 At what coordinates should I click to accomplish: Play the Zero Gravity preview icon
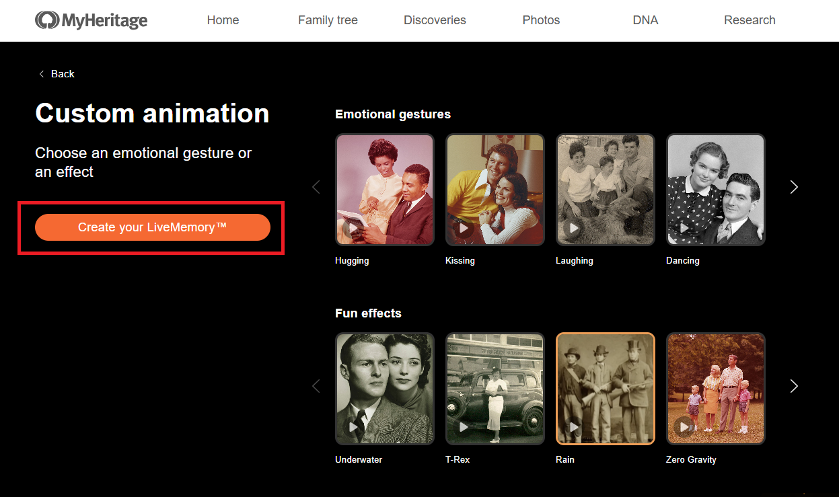tap(684, 427)
